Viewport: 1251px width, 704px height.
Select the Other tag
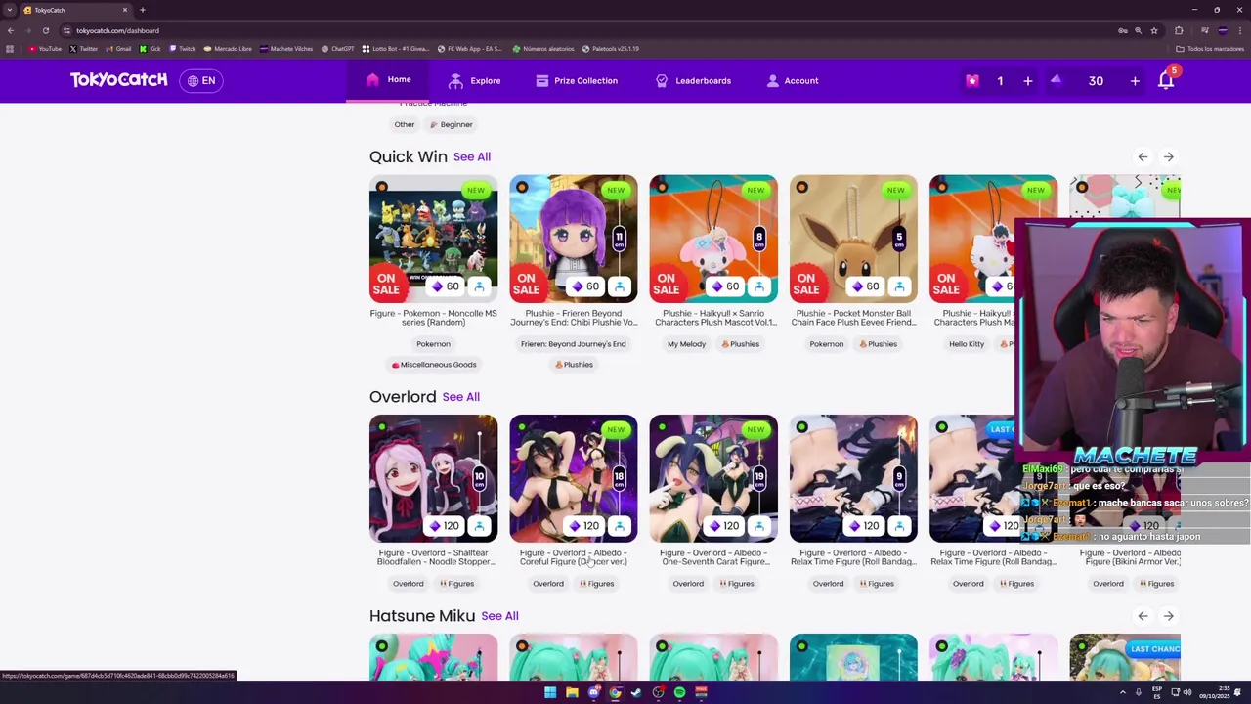pyautogui.click(x=404, y=124)
